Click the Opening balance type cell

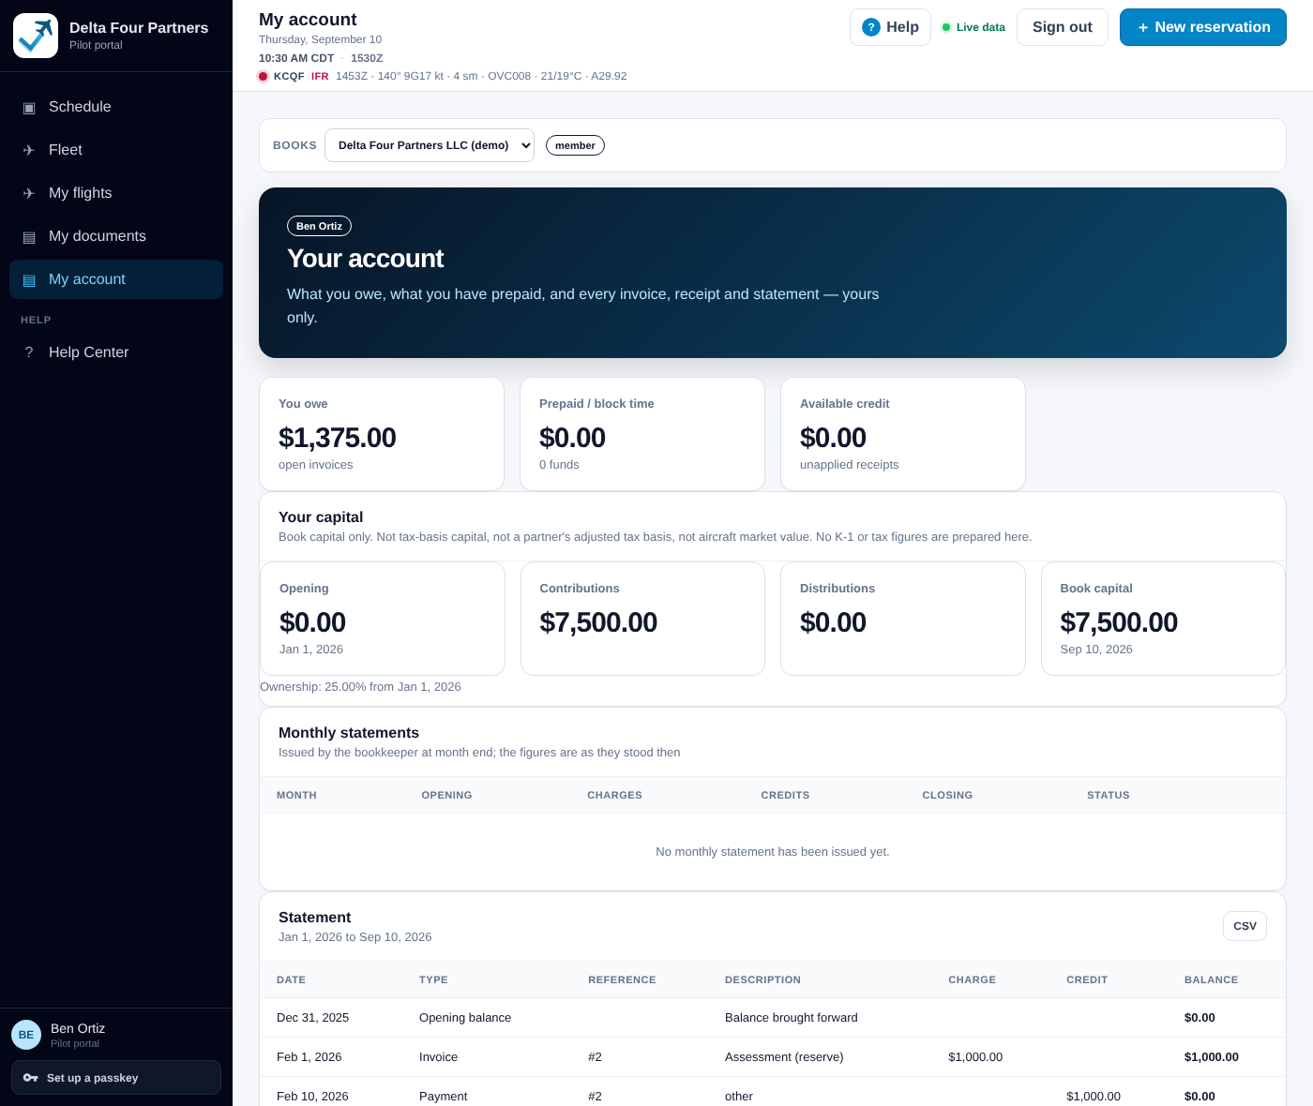tap(465, 1018)
